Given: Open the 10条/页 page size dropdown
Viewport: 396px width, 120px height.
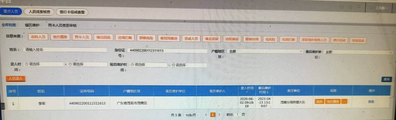Looking at the screenshot, I should (192, 115).
